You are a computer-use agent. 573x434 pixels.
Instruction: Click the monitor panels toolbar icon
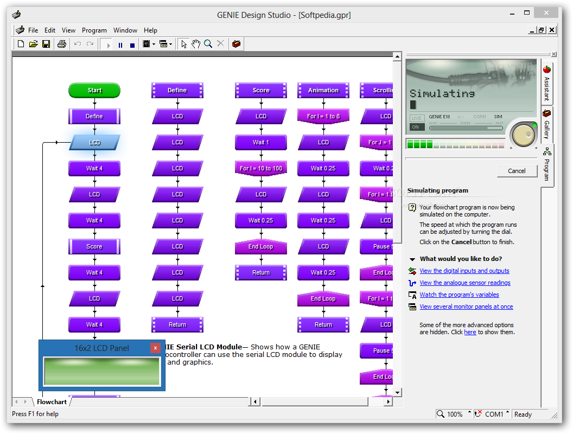pos(163,44)
